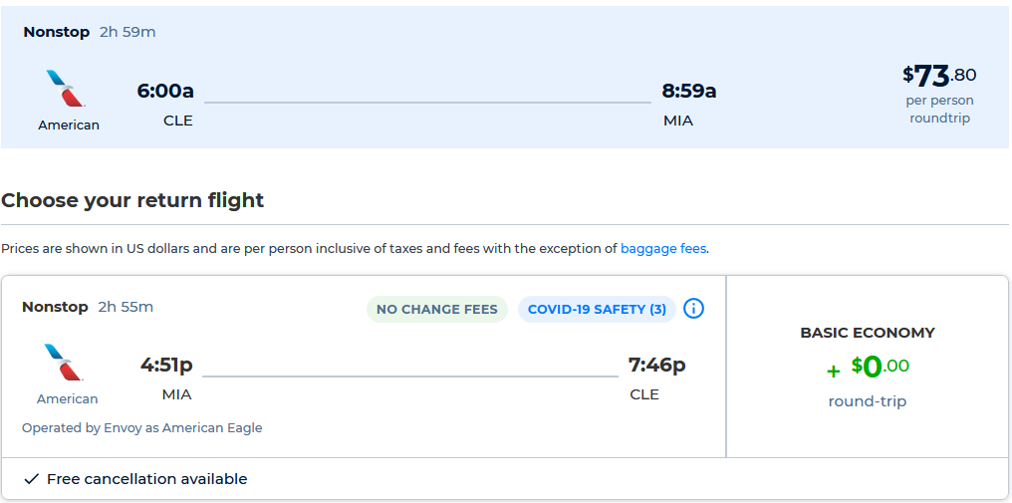Click the American label under the outbound logo

[69, 125]
